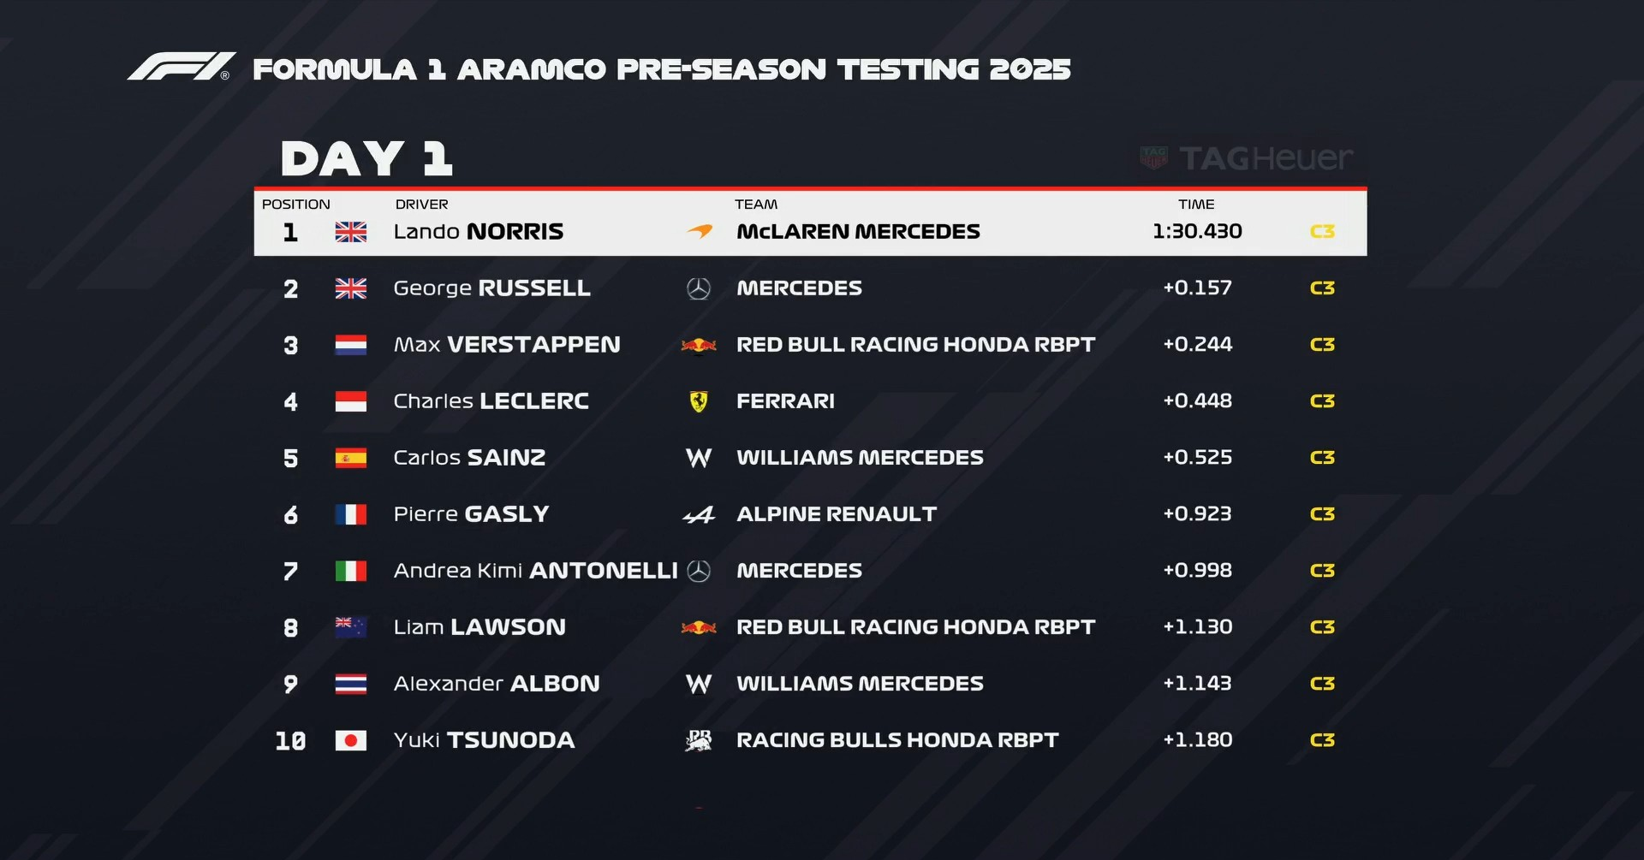Click the Spanish flag next to Sainz
This screenshot has width=1644, height=860.
point(351,459)
